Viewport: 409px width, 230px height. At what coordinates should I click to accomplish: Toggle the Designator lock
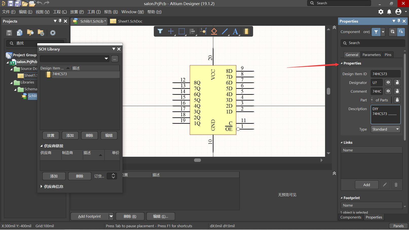click(x=397, y=83)
